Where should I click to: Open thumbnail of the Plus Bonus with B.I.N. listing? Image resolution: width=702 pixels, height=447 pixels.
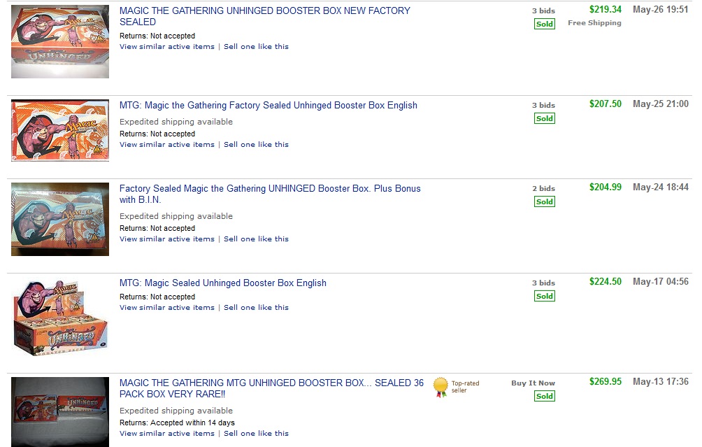(x=60, y=219)
